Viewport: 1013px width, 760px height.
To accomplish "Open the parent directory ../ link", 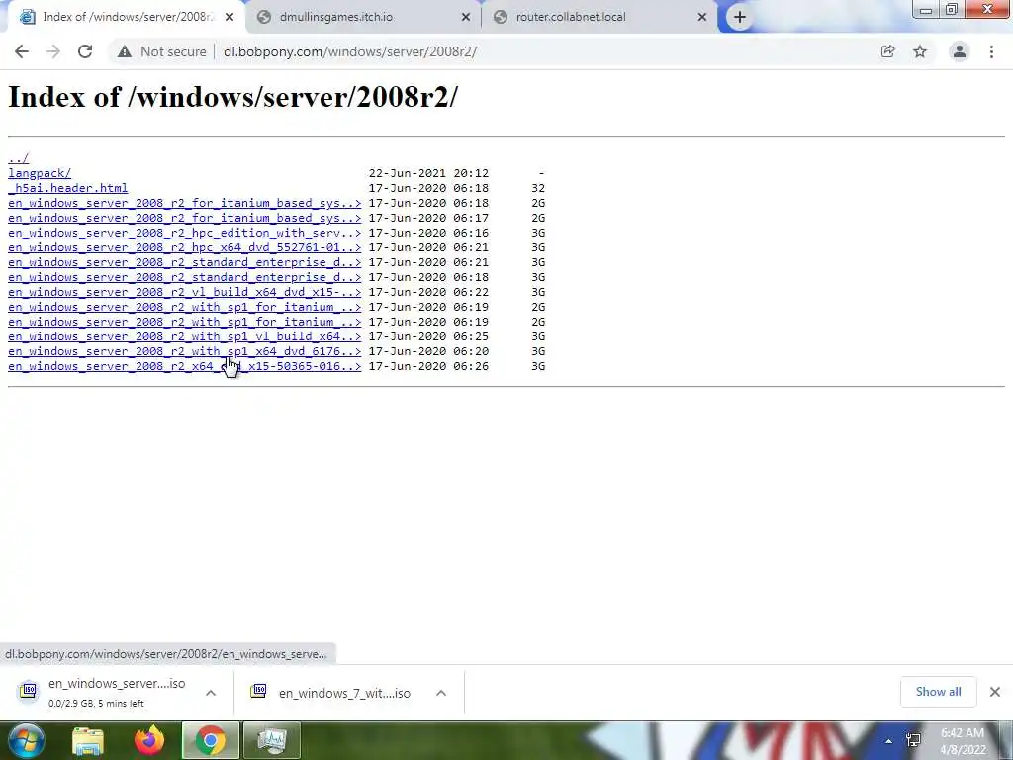I will tap(18, 158).
